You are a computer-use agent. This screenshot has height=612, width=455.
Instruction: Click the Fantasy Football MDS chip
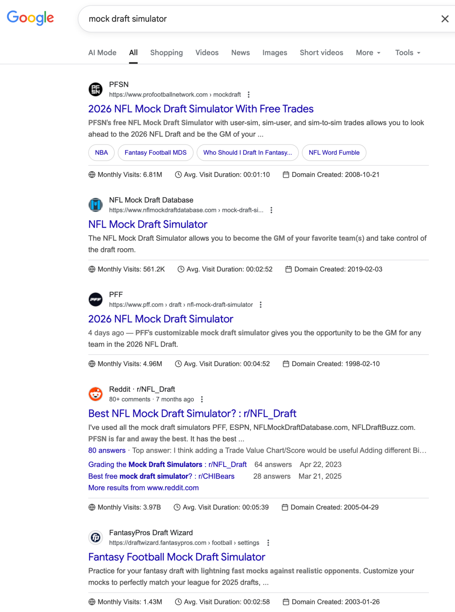pos(155,153)
